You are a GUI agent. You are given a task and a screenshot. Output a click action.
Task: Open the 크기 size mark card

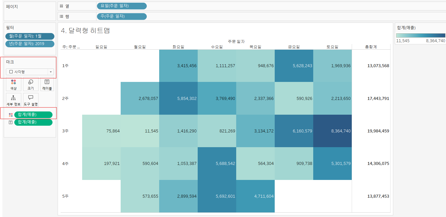[31, 84]
